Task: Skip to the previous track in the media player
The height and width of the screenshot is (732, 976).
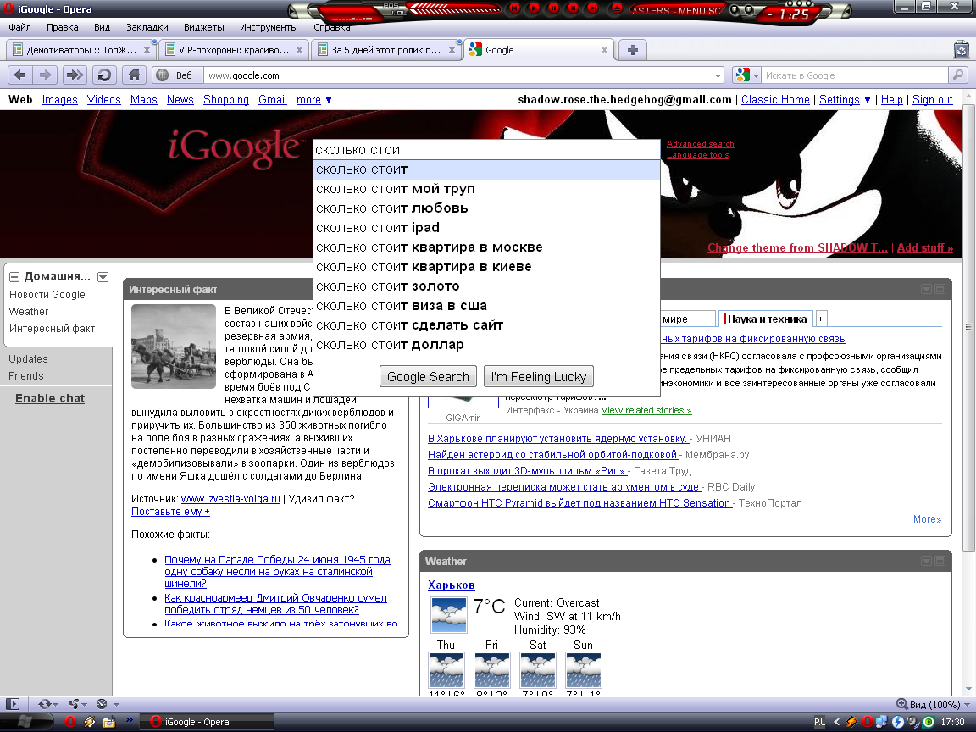Action: point(514,8)
